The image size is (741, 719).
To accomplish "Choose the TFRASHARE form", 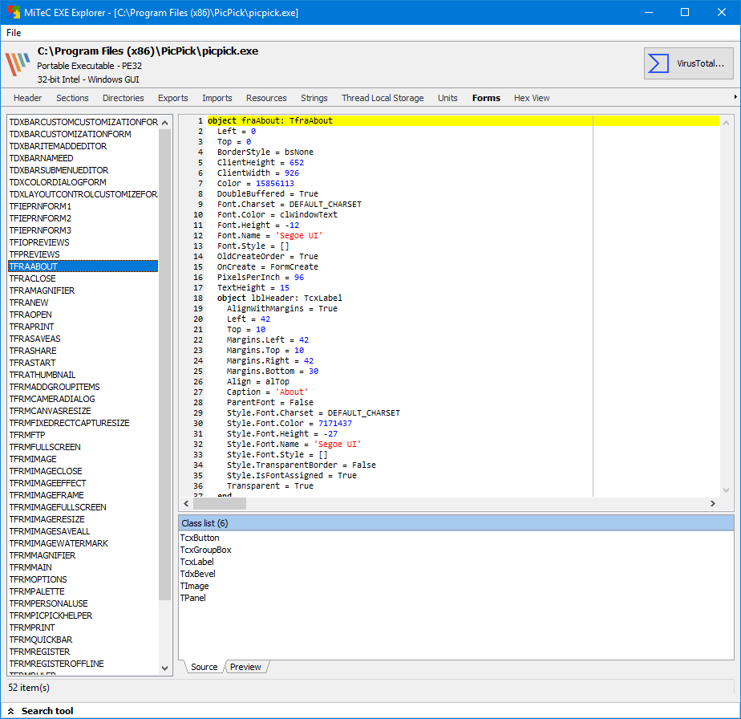I will point(83,351).
